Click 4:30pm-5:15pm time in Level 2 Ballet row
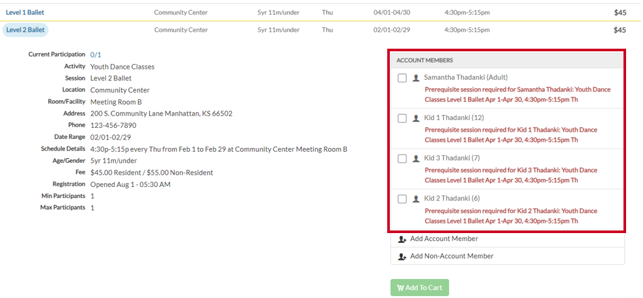Viewport: 643px width, 298px height. point(467,30)
